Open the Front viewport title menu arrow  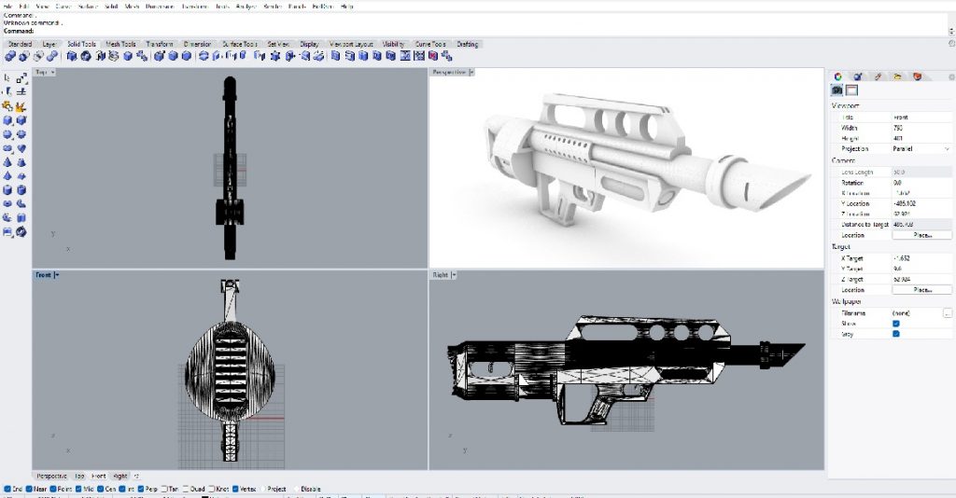[57, 275]
